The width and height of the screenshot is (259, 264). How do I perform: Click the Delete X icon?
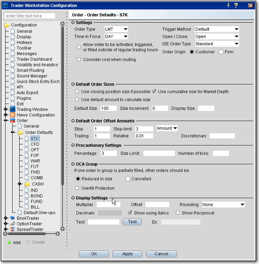(28, 242)
